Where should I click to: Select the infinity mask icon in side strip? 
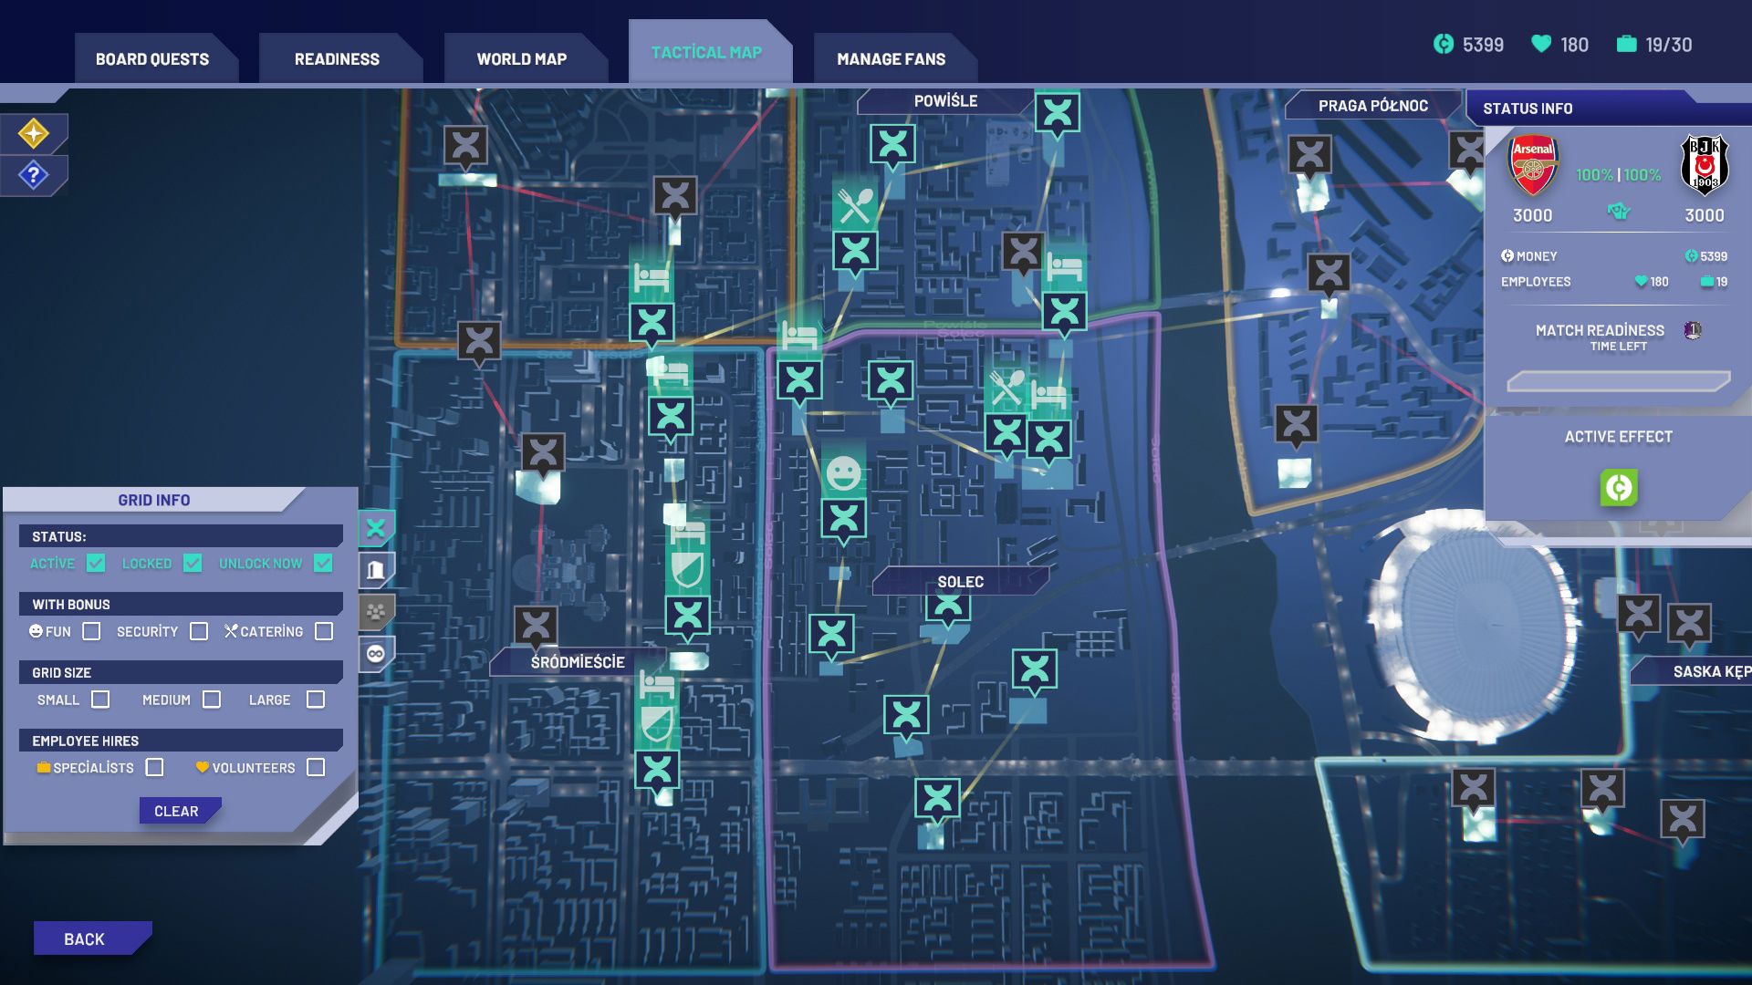376,654
